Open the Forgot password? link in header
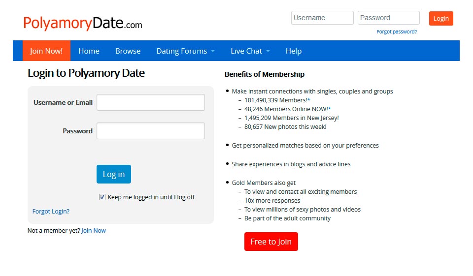473x276 pixels. tap(397, 31)
